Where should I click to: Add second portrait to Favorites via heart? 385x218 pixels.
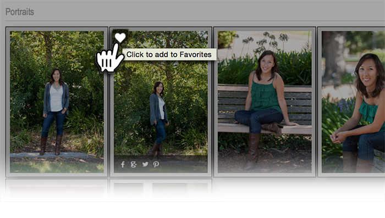tap(120, 37)
